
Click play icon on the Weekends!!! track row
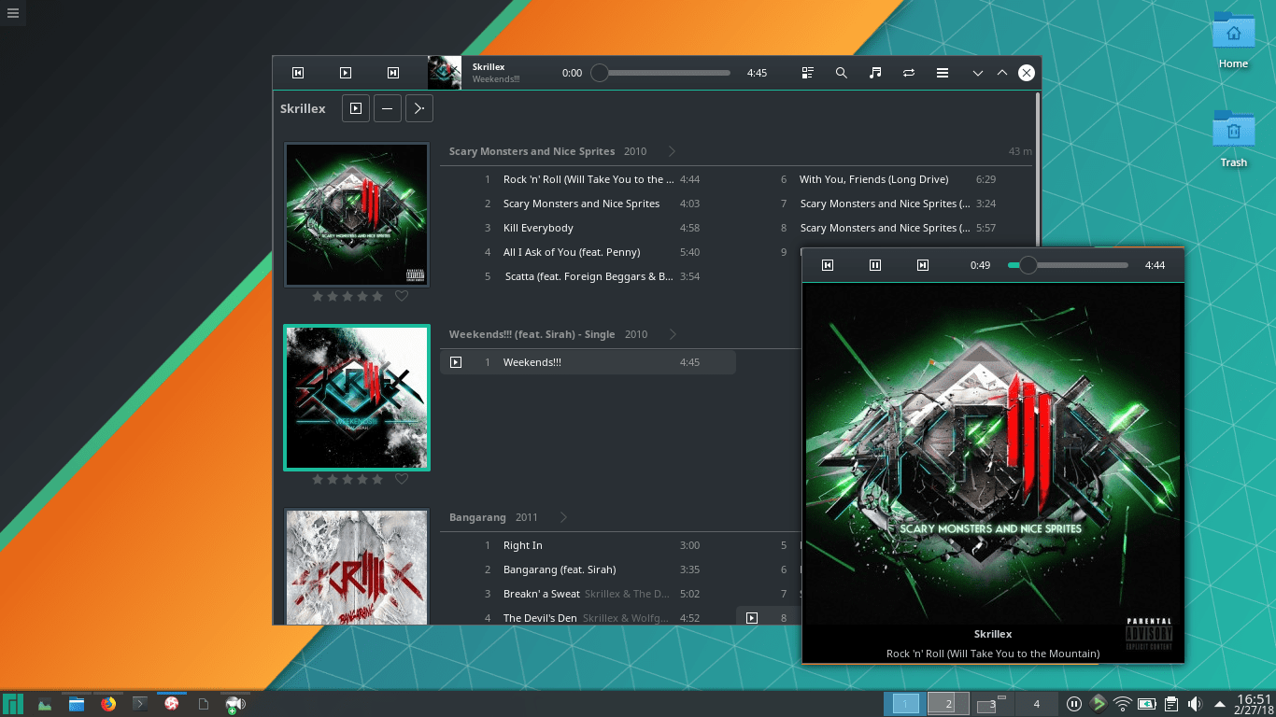point(456,362)
